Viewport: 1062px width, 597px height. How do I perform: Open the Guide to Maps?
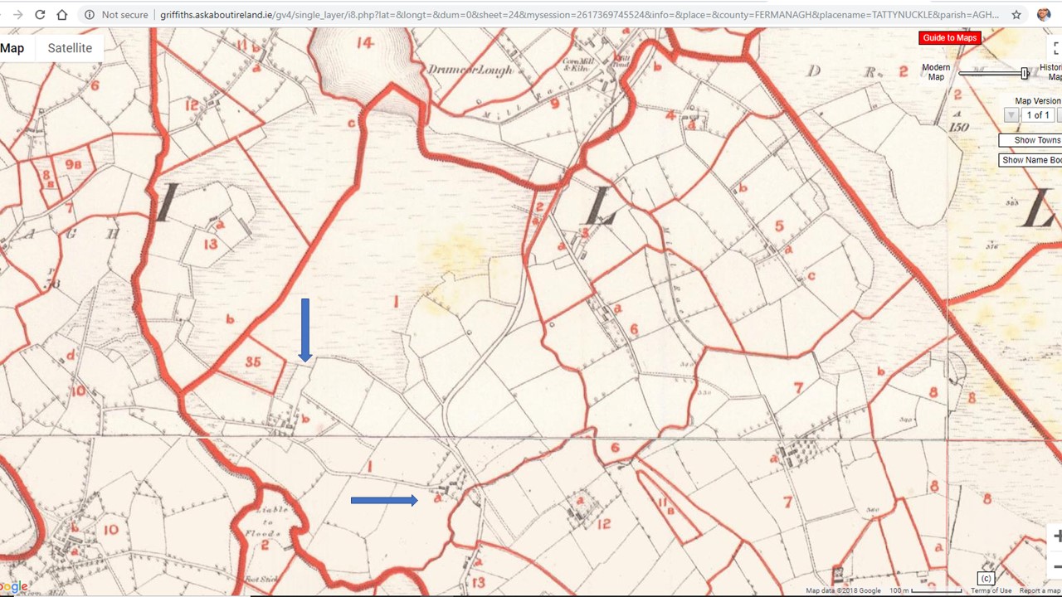click(949, 37)
